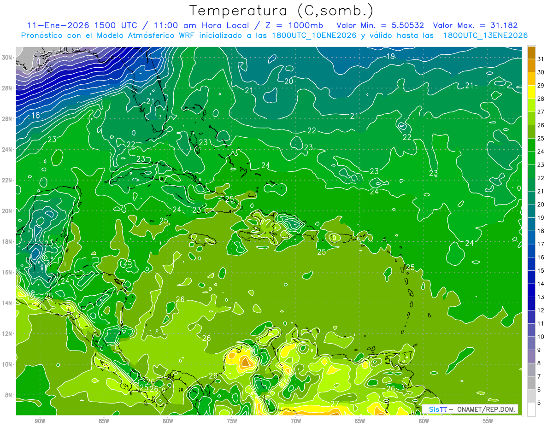Click the color bar tick label 12
The width and height of the screenshot is (553, 427).
click(x=541, y=310)
